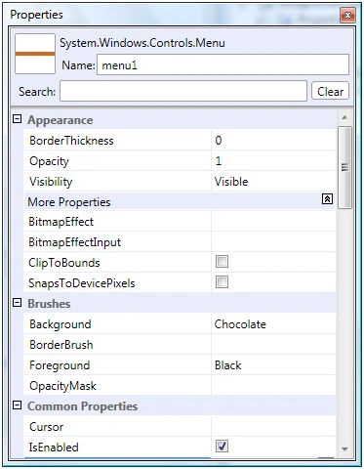
Task: Select the Foreground property label
Action: point(60,365)
